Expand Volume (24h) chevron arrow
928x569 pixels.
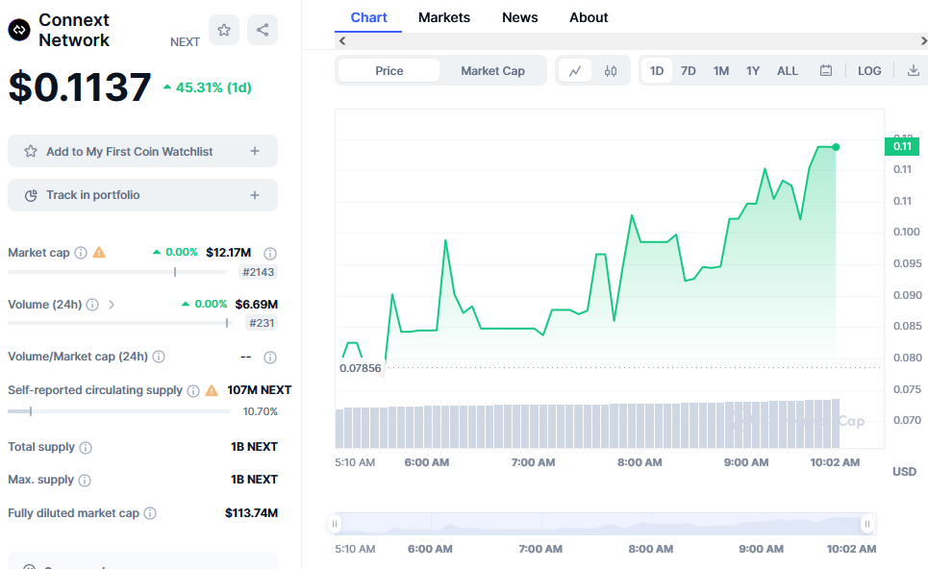112,305
